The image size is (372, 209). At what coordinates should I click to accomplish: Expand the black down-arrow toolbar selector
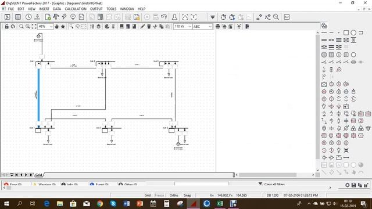213,17
